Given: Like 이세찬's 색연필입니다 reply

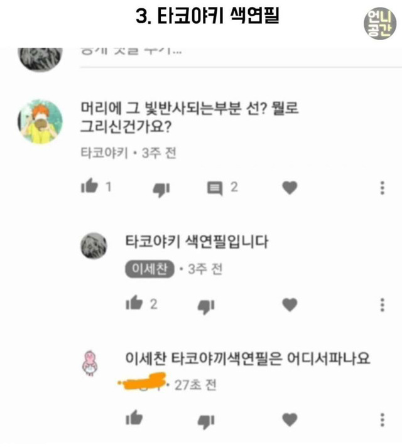Looking at the screenshot, I should (134, 303).
